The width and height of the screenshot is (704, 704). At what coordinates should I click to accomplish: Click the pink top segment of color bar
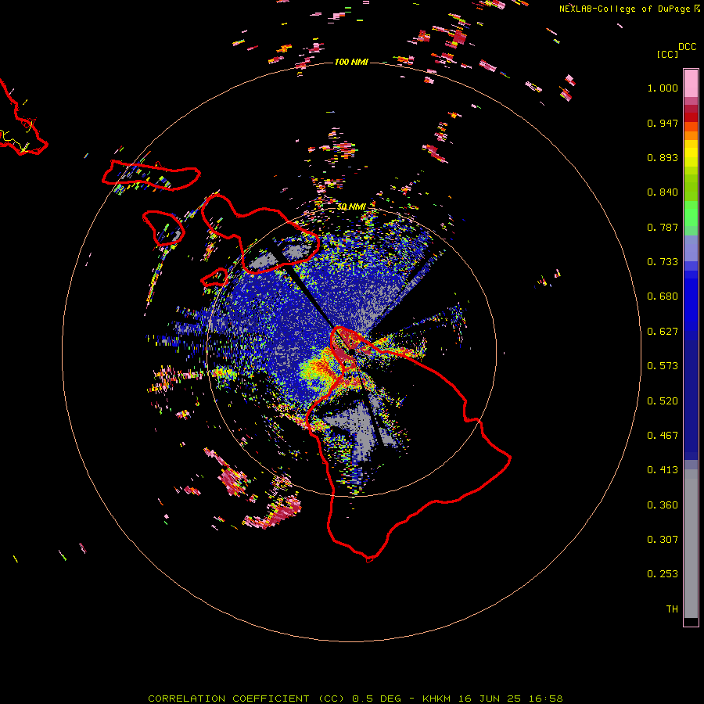click(x=691, y=84)
